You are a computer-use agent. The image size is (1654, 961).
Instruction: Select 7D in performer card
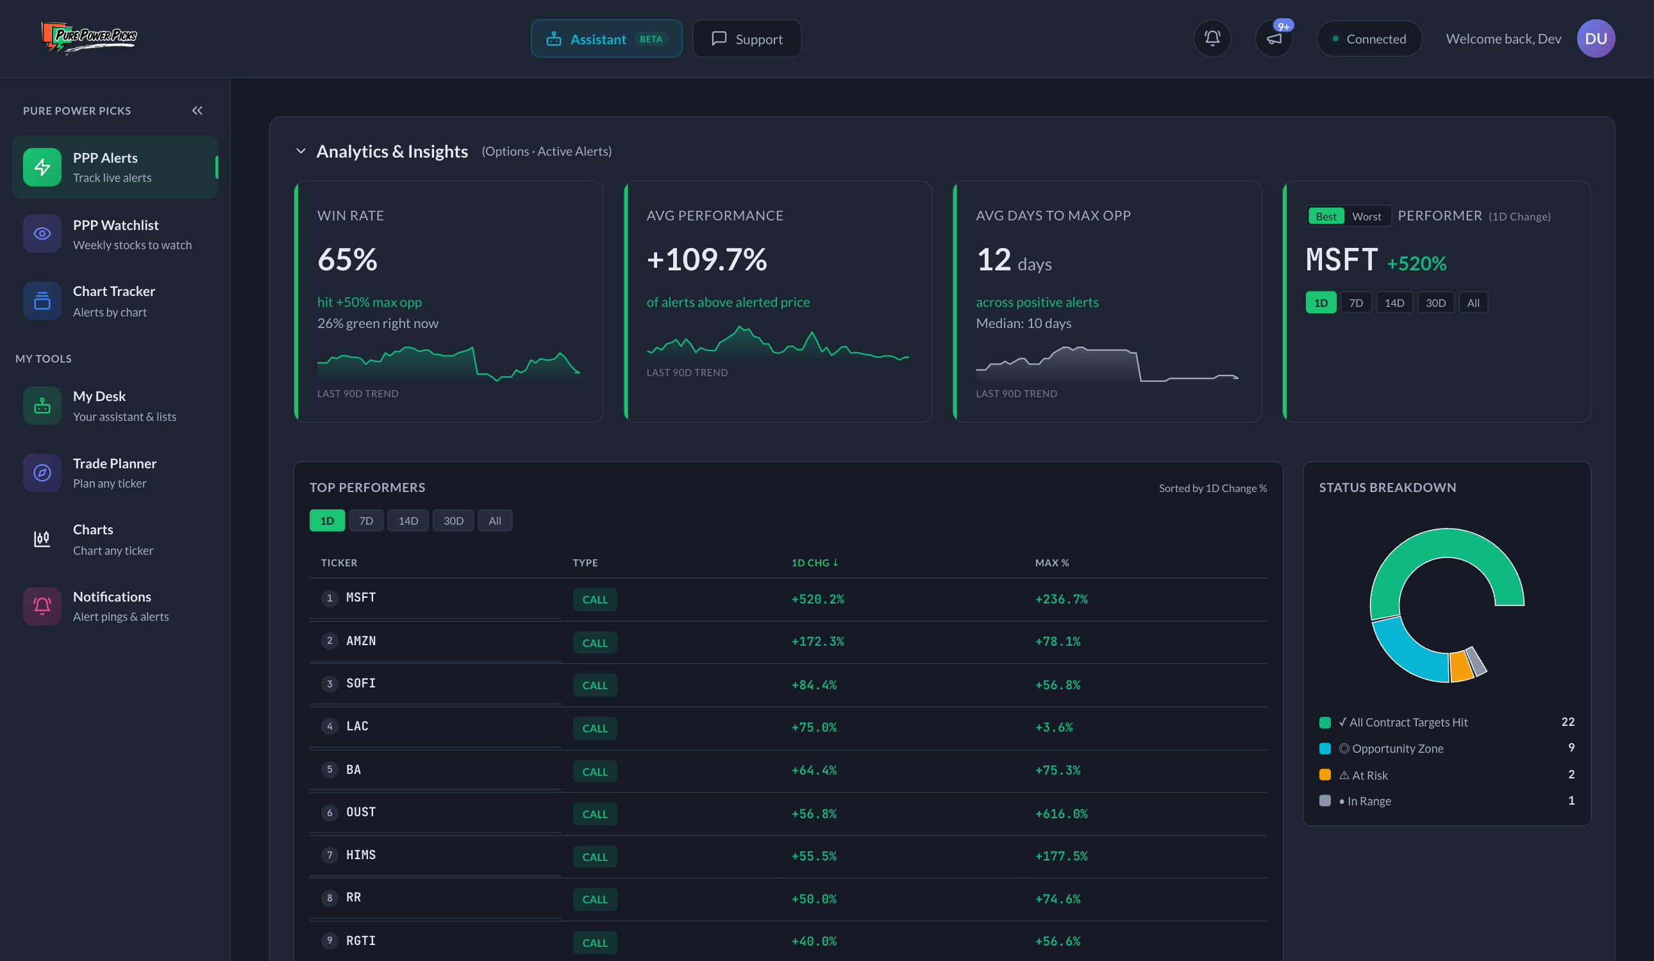(1356, 302)
